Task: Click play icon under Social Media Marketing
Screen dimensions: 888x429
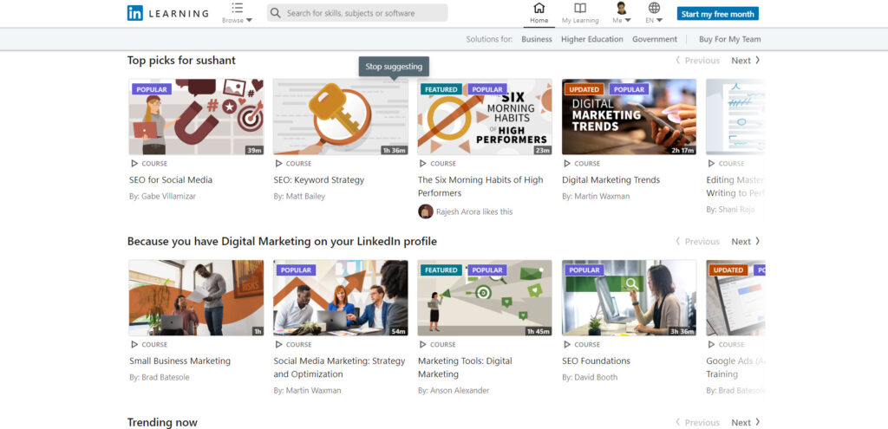Action: pyautogui.click(x=278, y=345)
